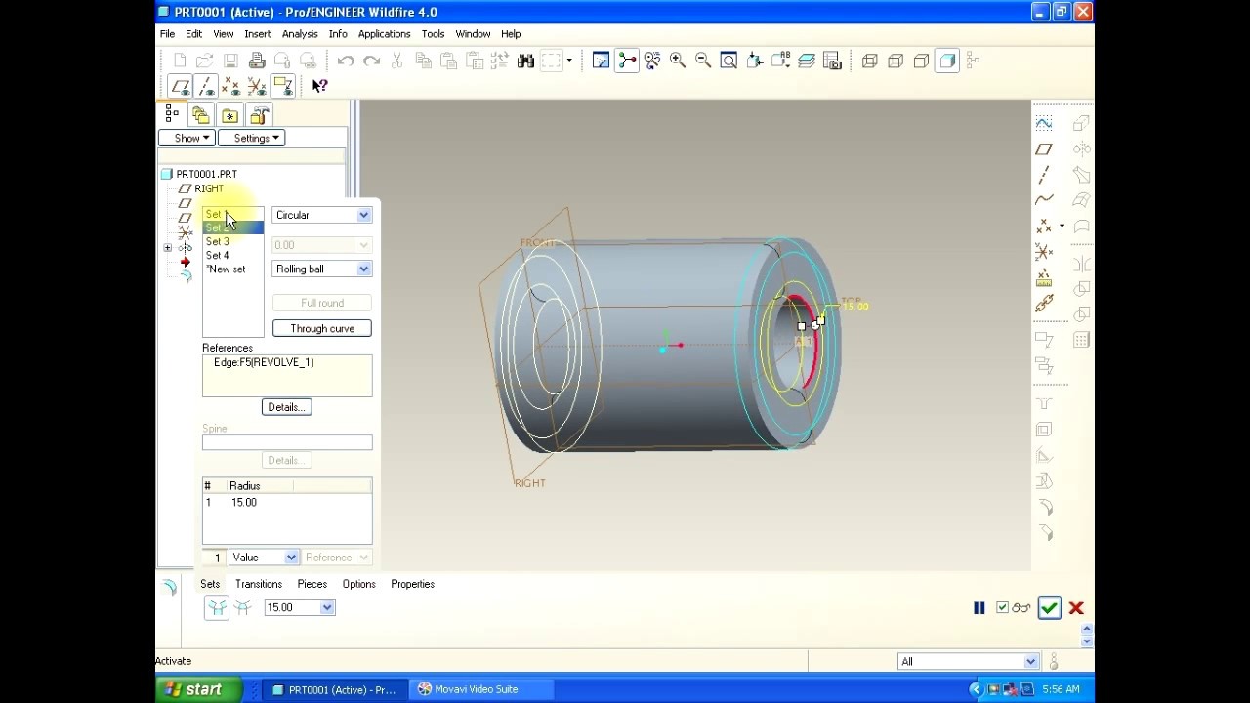Open the Insert menu
The image size is (1250, 703).
point(258,34)
